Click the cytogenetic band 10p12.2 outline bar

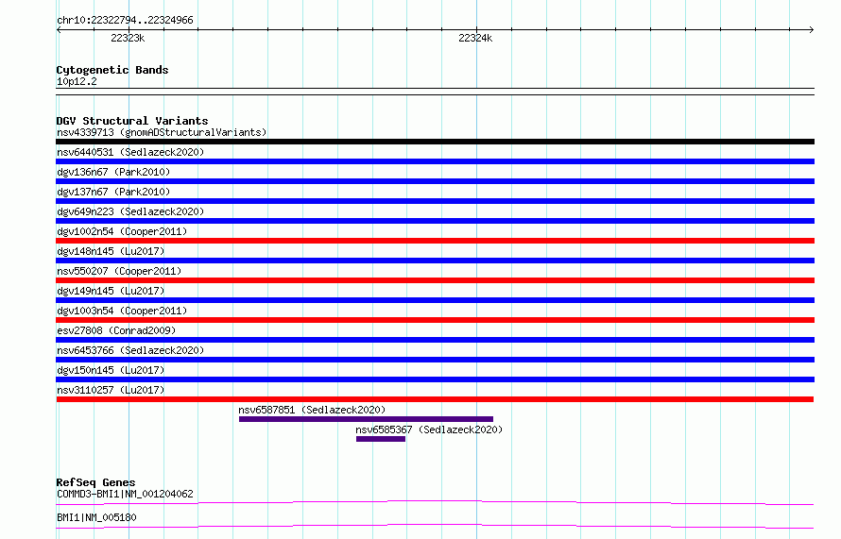[x=435, y=92]
